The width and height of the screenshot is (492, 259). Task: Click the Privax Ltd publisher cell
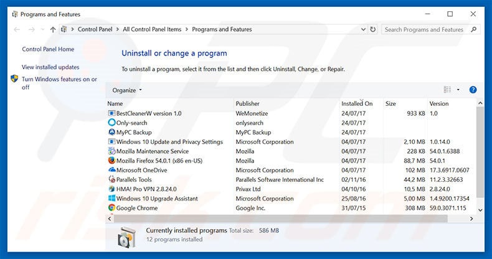[x=248, y=189]
